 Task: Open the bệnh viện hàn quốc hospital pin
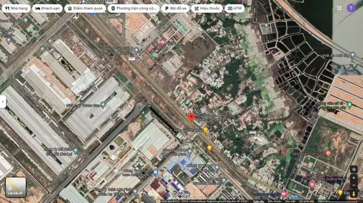328,153
